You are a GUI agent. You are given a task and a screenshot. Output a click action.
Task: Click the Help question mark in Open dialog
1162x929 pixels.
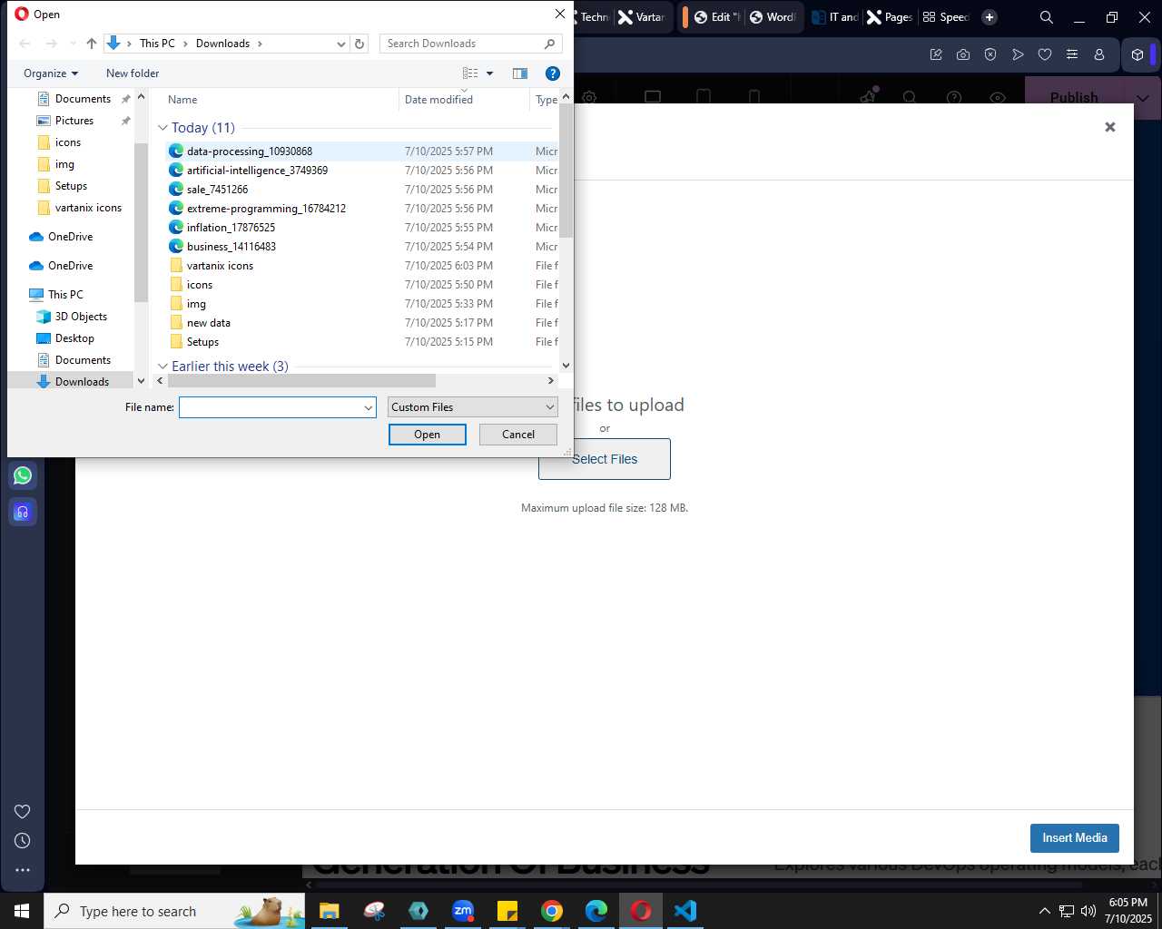pyautogui.click(x=552, y=73)
